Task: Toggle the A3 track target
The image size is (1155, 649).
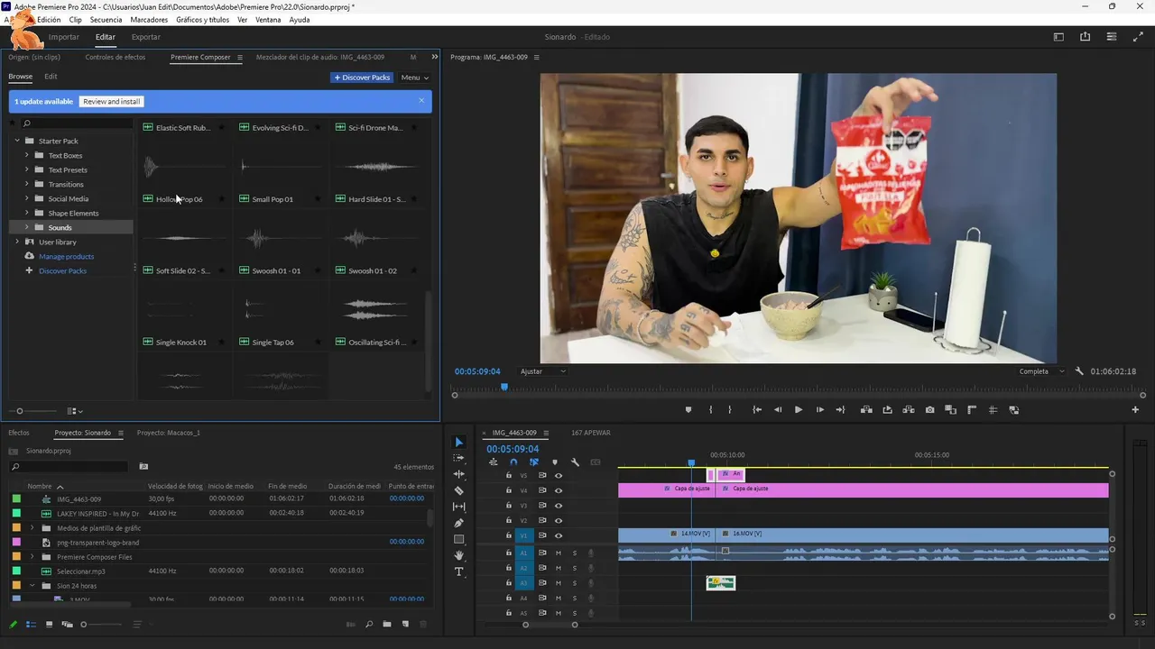Action: (x=523, y=583)
